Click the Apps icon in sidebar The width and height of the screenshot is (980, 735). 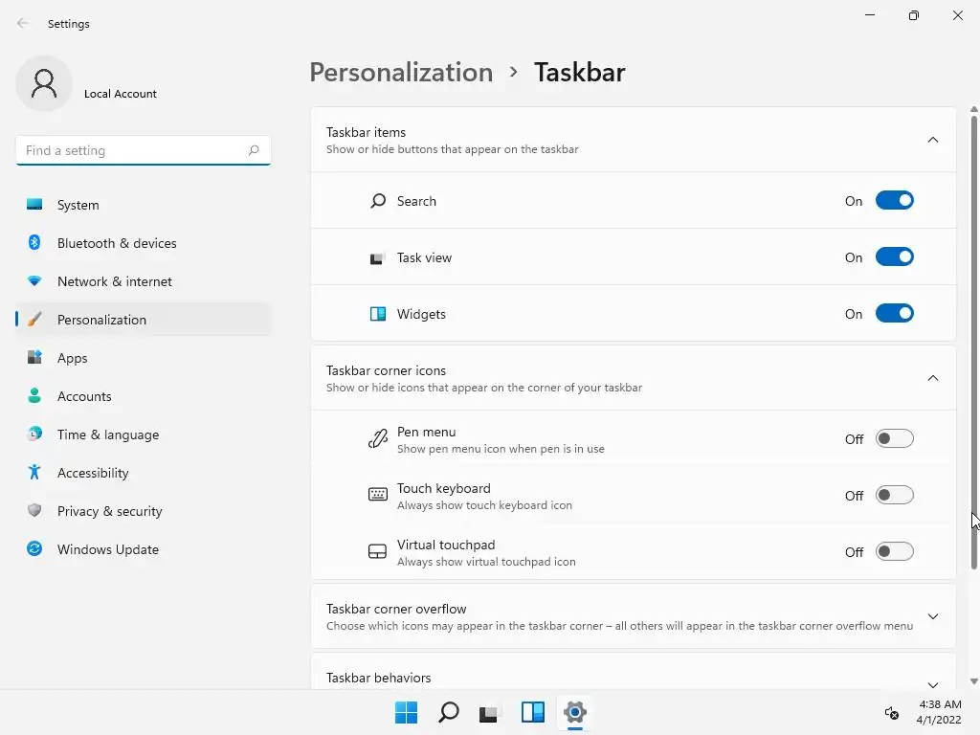pos(34,357)
